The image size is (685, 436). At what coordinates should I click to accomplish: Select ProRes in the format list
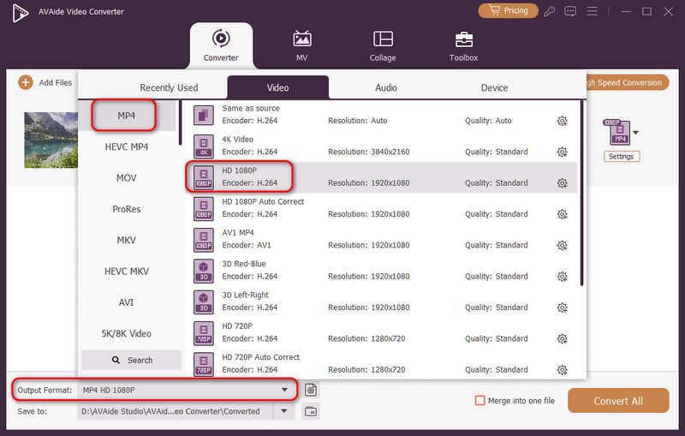pyautogui.click(x=126, y=209)
